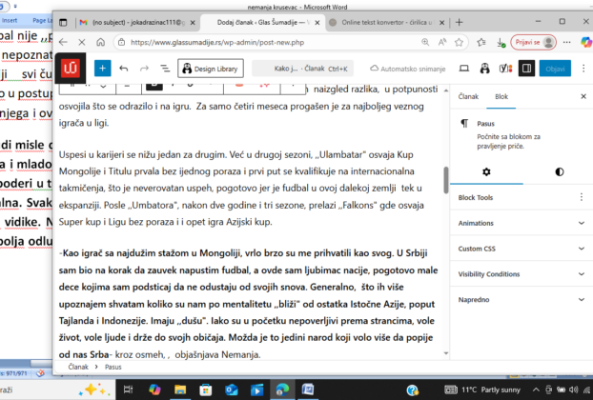Click the blue Objavi publish button
Image resolution: width=593 pixels, height=400 pixels.
click(556, 69)
